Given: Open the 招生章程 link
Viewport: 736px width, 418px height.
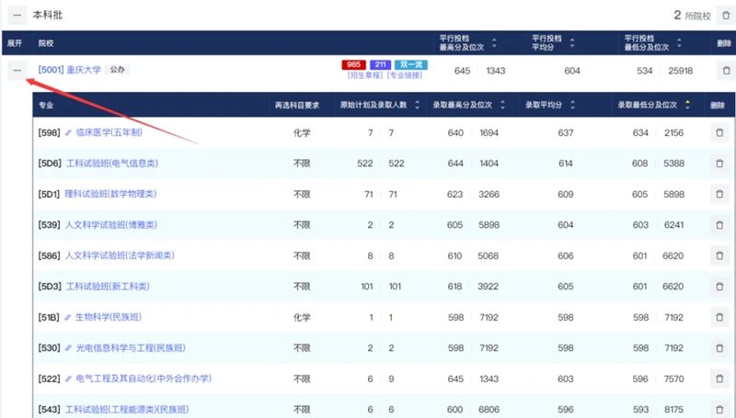Looking at the screenshot, I should coord(357,75).
